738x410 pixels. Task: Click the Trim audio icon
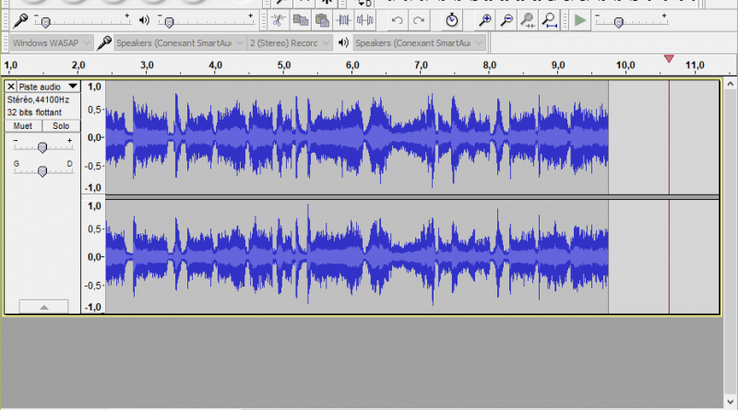tap(344, 19)
